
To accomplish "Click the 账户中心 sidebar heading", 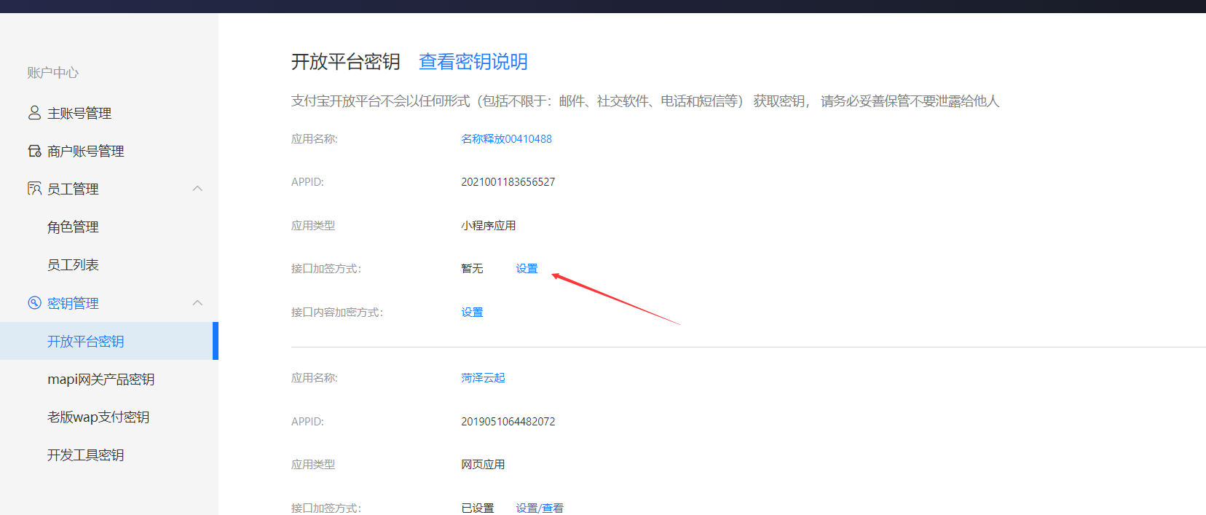I will (52, 72).
